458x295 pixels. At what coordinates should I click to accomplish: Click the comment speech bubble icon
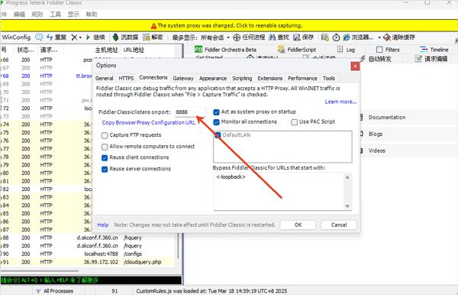tap(39, 37)
